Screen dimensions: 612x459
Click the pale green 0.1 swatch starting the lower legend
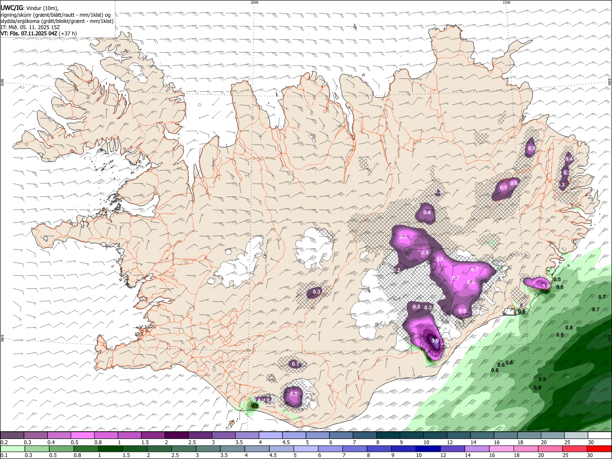point(12,448)
